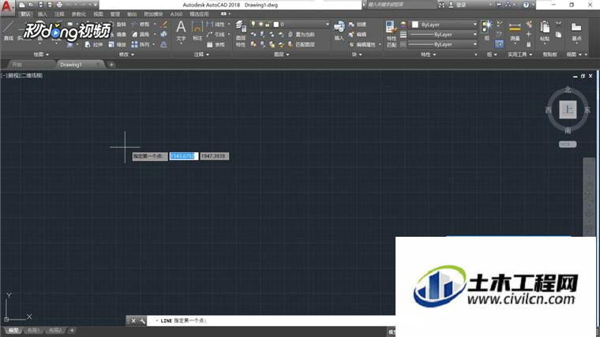Click wrench customize icon on command line
The image size is (600, 337).
click(142, 321)
